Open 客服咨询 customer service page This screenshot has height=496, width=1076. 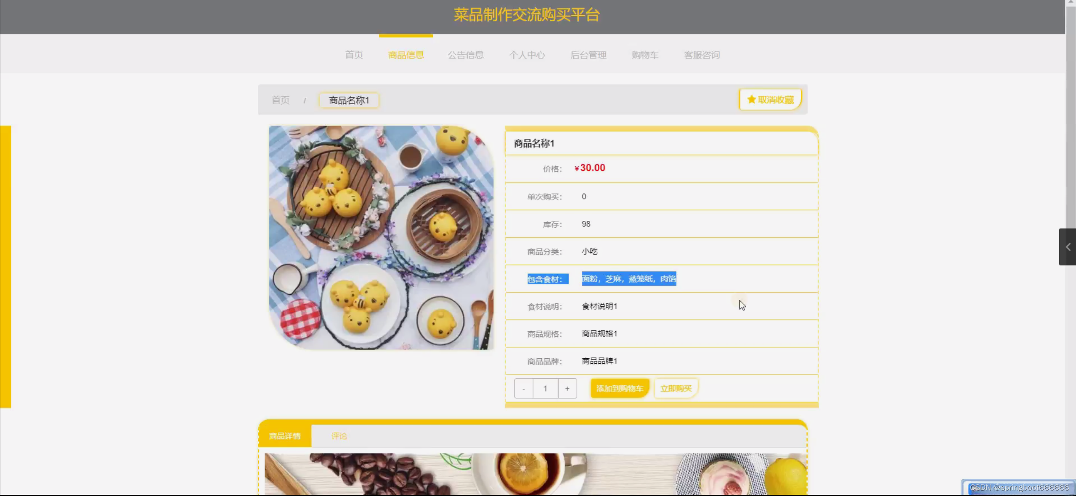click(x=702, y=55)
